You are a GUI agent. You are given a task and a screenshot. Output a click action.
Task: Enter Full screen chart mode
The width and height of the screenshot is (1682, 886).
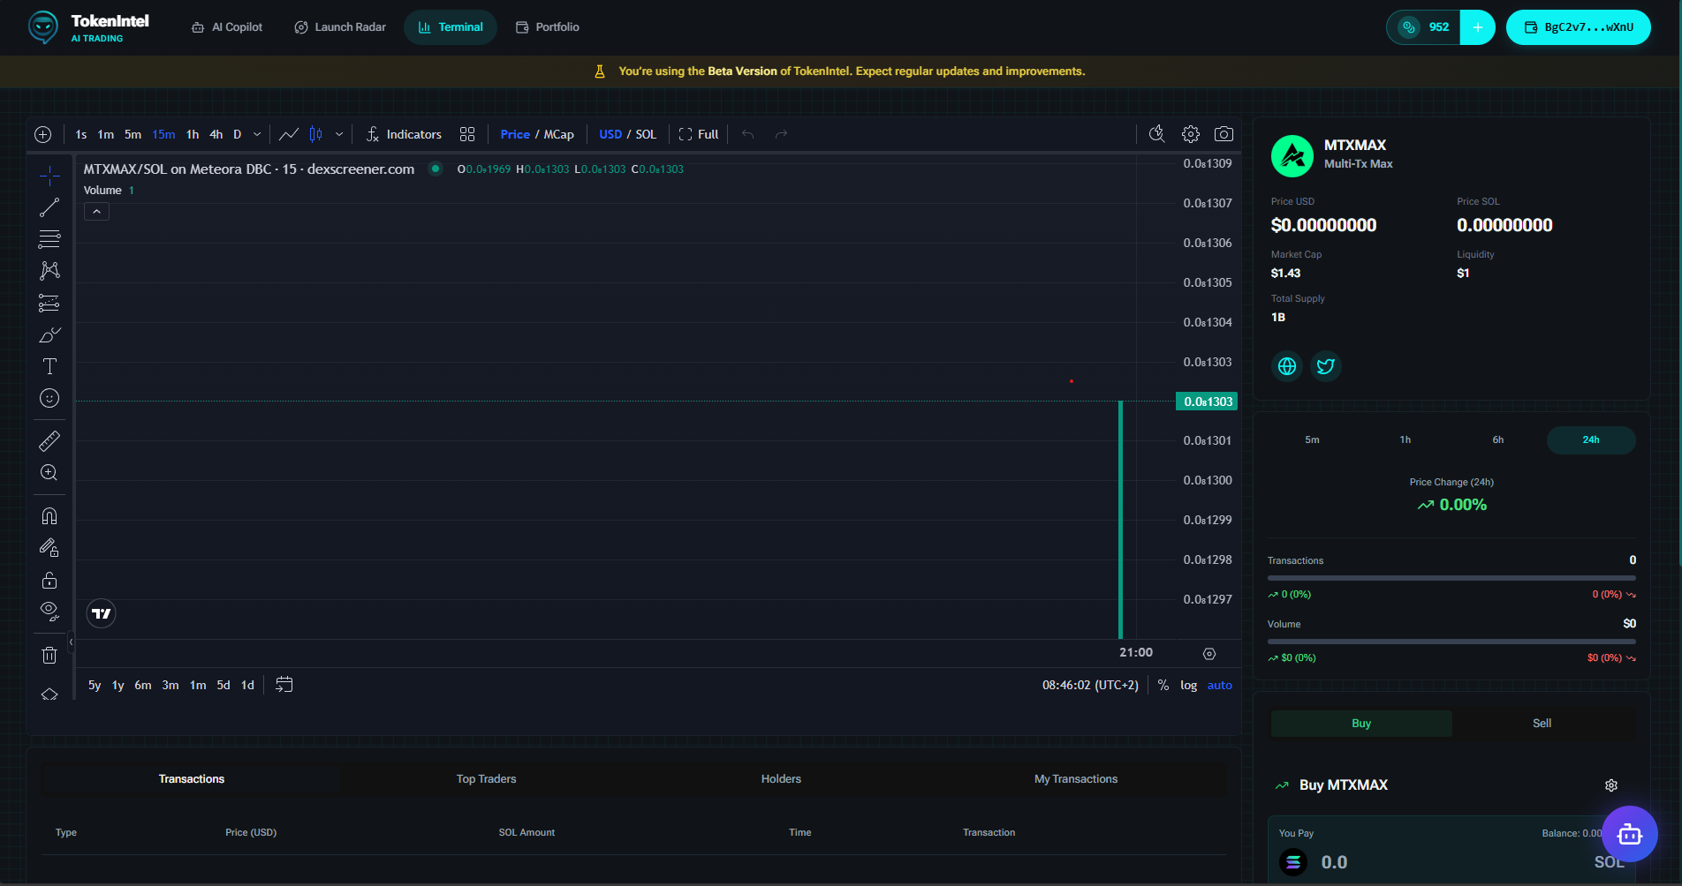click(x=699, y=134)
